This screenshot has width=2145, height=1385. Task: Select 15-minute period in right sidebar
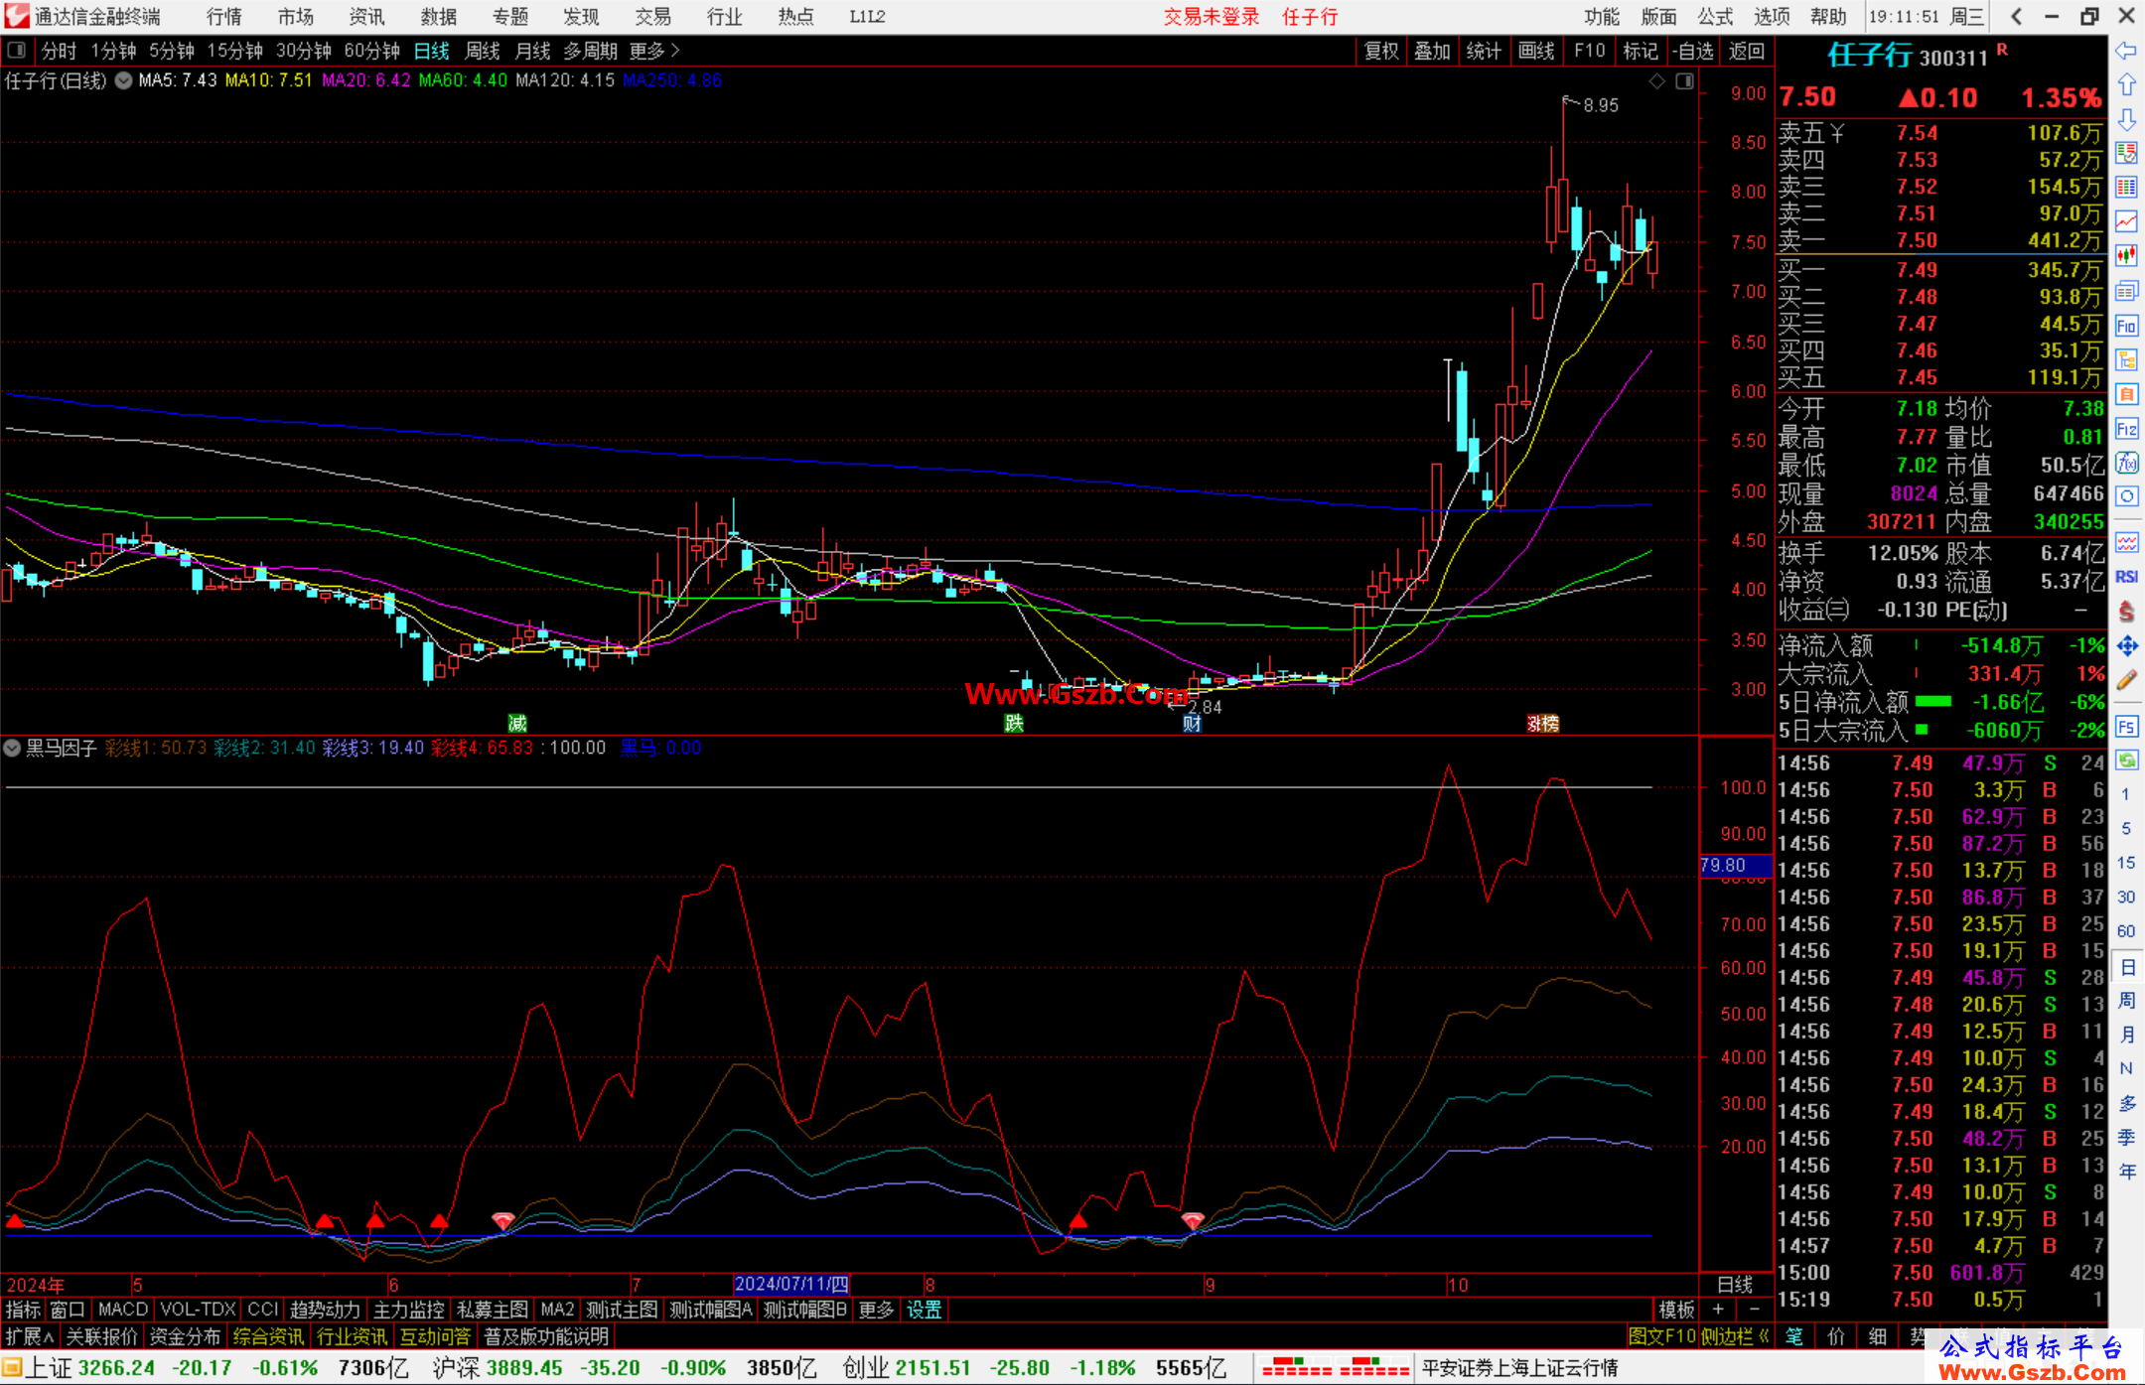tap(2126, 862)
